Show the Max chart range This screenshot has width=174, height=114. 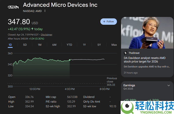[114, 45]
